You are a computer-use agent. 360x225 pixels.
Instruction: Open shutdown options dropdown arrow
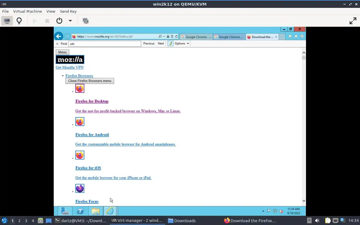pyautogui.click(x=70, y=21)
